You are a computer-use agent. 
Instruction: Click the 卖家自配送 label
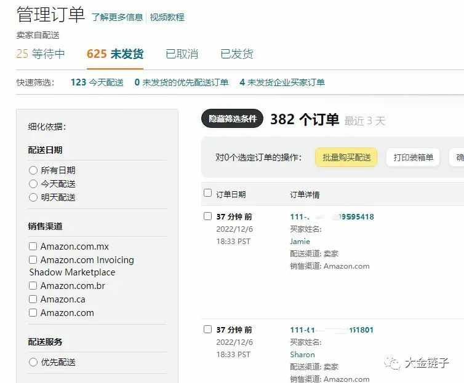tap(38, 35)
